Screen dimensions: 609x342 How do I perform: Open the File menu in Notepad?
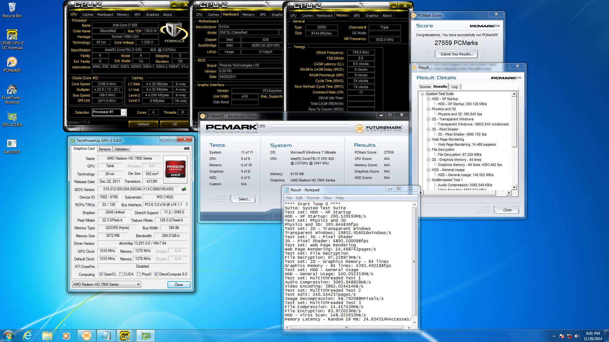click(x=289, y=198)
